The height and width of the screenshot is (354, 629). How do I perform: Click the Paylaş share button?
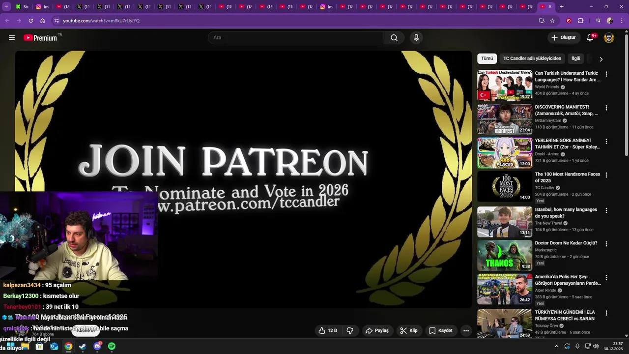pos(377,331)
